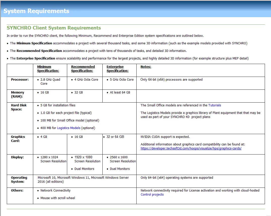Click the '2.8 GHz Quad Core' processor cell
271x216 pixels.
click(50, 81)
